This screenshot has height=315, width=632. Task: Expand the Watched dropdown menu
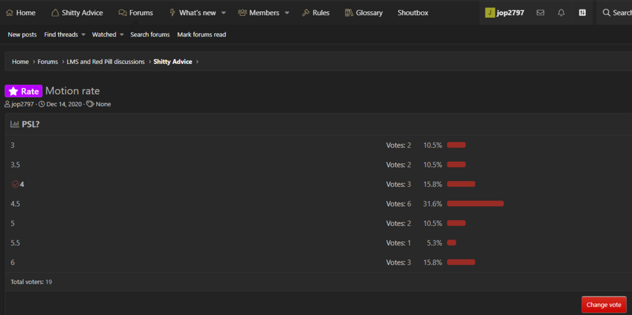(107, 35)
